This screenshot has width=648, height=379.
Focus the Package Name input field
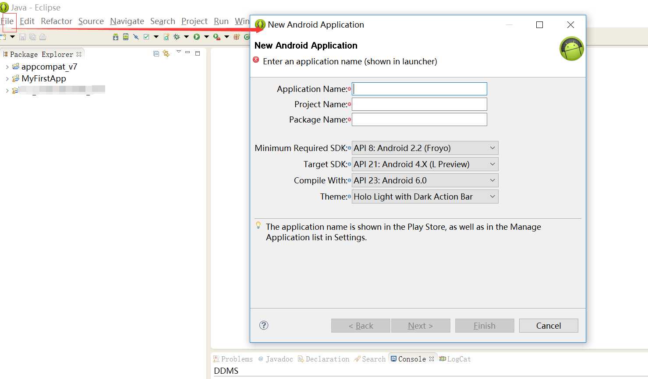coord(419,119)
